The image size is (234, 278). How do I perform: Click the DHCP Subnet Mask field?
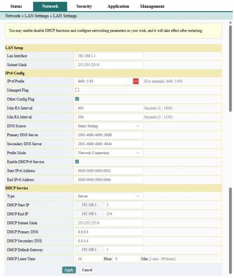click(109, 223)
